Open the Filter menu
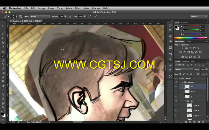 [x=78, y=8]
